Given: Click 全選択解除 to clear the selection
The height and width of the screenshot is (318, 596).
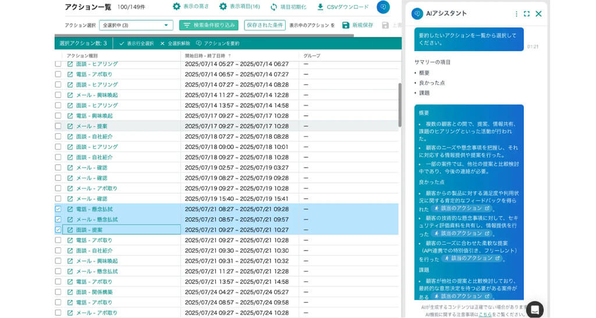Looking at the screenshot, I should 175,43.
